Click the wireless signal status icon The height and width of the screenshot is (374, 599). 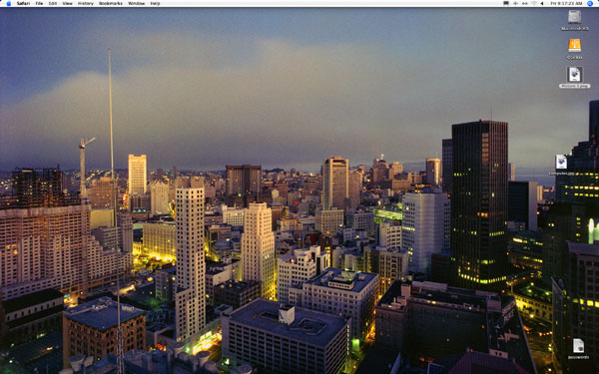[x=534, y=3]
